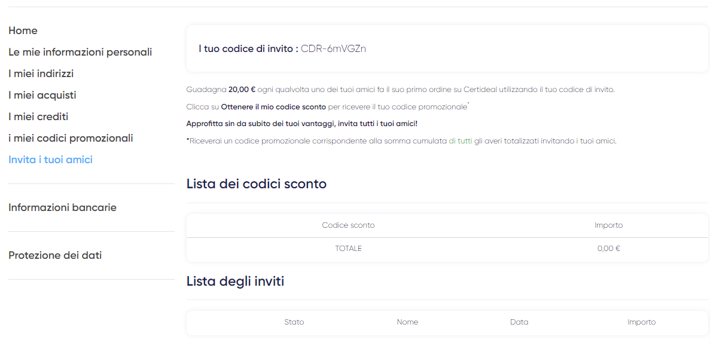Click Ottenere il mio codice sconto text
Viewport: 710px width, 361px height.
click(273, 107)
